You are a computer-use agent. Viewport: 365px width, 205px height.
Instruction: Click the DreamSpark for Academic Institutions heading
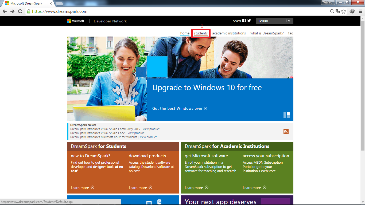pyautogui.click(x=227, y=146)
